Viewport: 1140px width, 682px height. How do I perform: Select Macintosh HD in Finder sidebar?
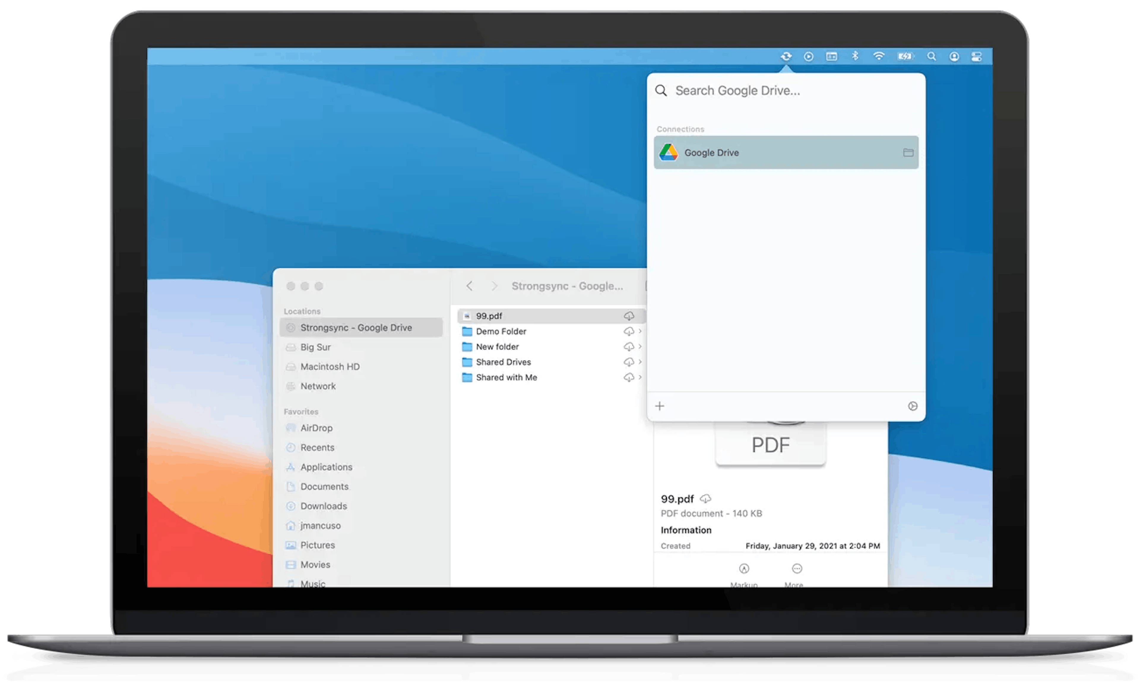point(361,367)
